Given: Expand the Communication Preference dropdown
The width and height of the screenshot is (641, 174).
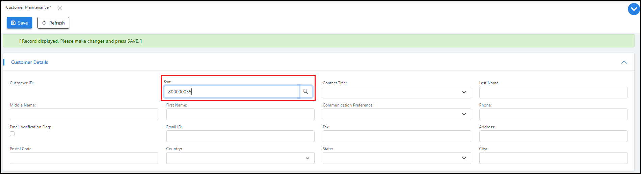Looking at the screenshot, I should [397, 114].
